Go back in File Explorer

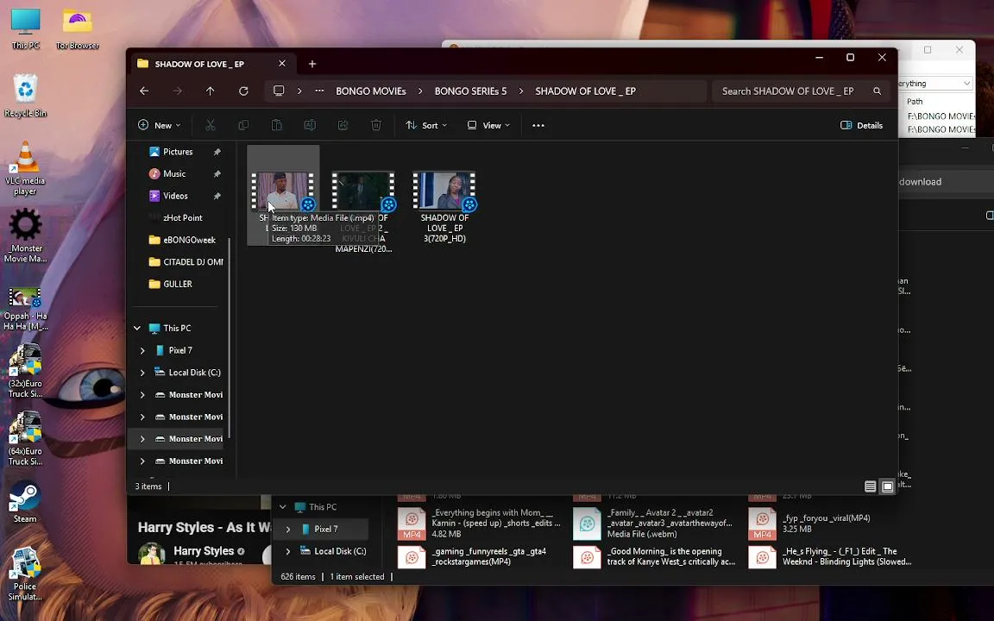144,91
